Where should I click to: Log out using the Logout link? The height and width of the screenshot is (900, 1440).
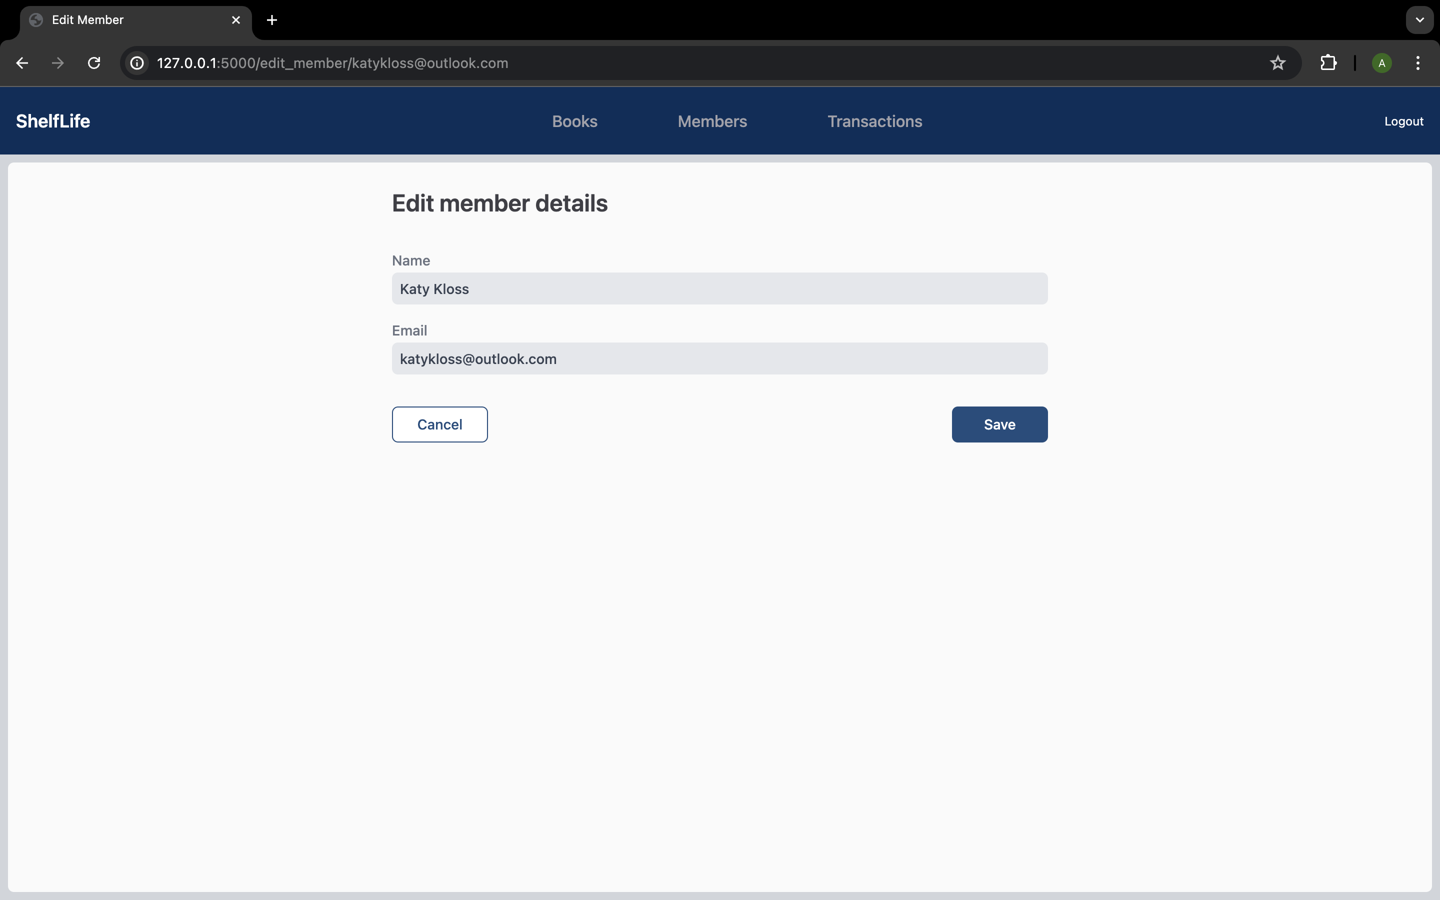[x=1403, y=121]
